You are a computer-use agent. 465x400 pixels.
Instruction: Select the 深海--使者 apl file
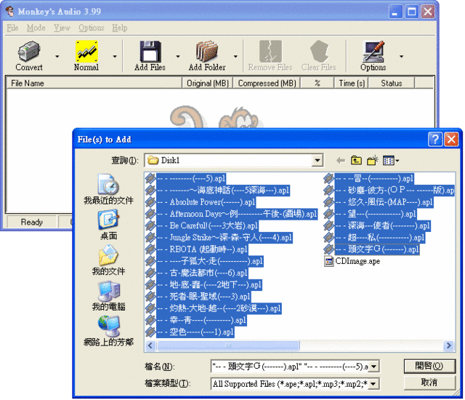377,225
